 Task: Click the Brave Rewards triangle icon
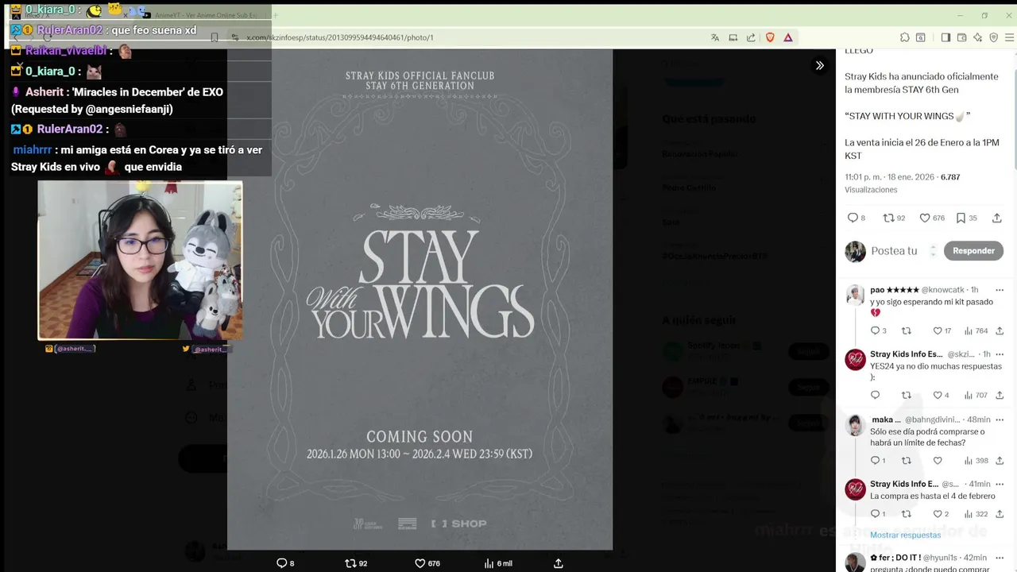[788, 37]
